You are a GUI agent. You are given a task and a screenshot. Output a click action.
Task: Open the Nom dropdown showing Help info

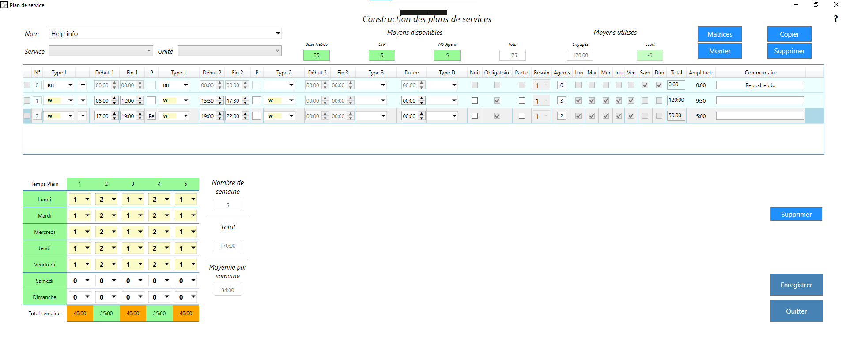pos(278,33)
